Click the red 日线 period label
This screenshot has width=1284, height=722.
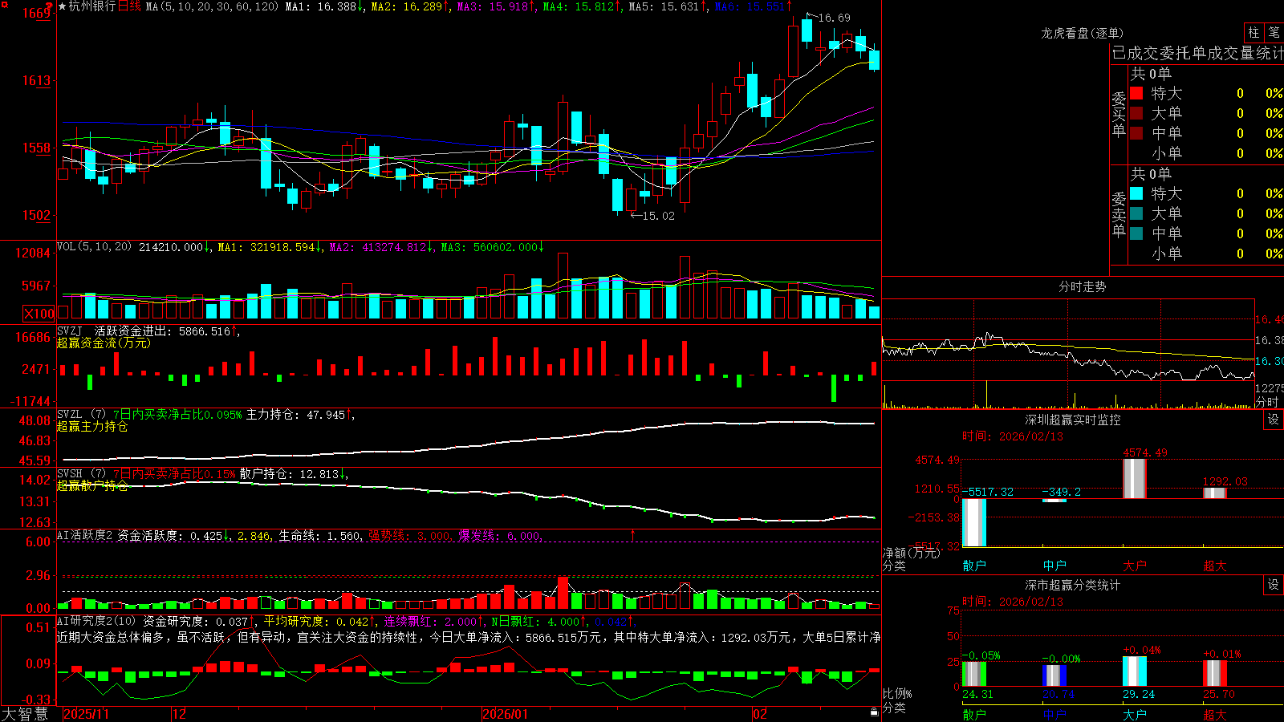tap(129, 6)
